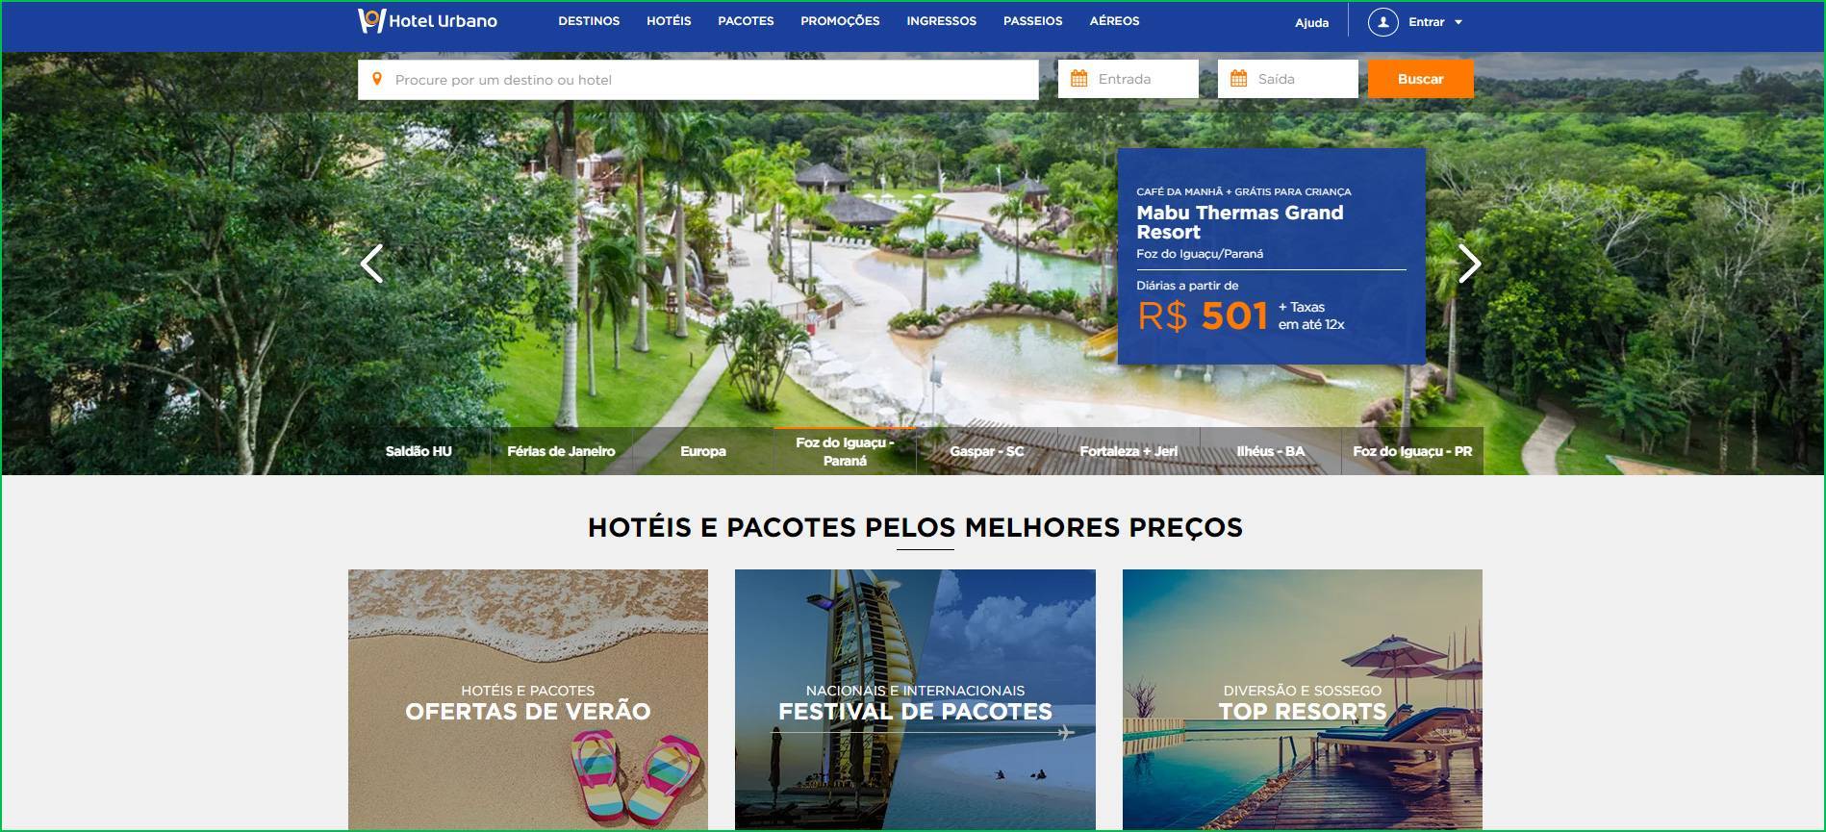This screenshot has height=832, width=1826.
Task: Expand the Entrar dropdown arrow
Action: pyautogui.click(x=1458, y=22)
